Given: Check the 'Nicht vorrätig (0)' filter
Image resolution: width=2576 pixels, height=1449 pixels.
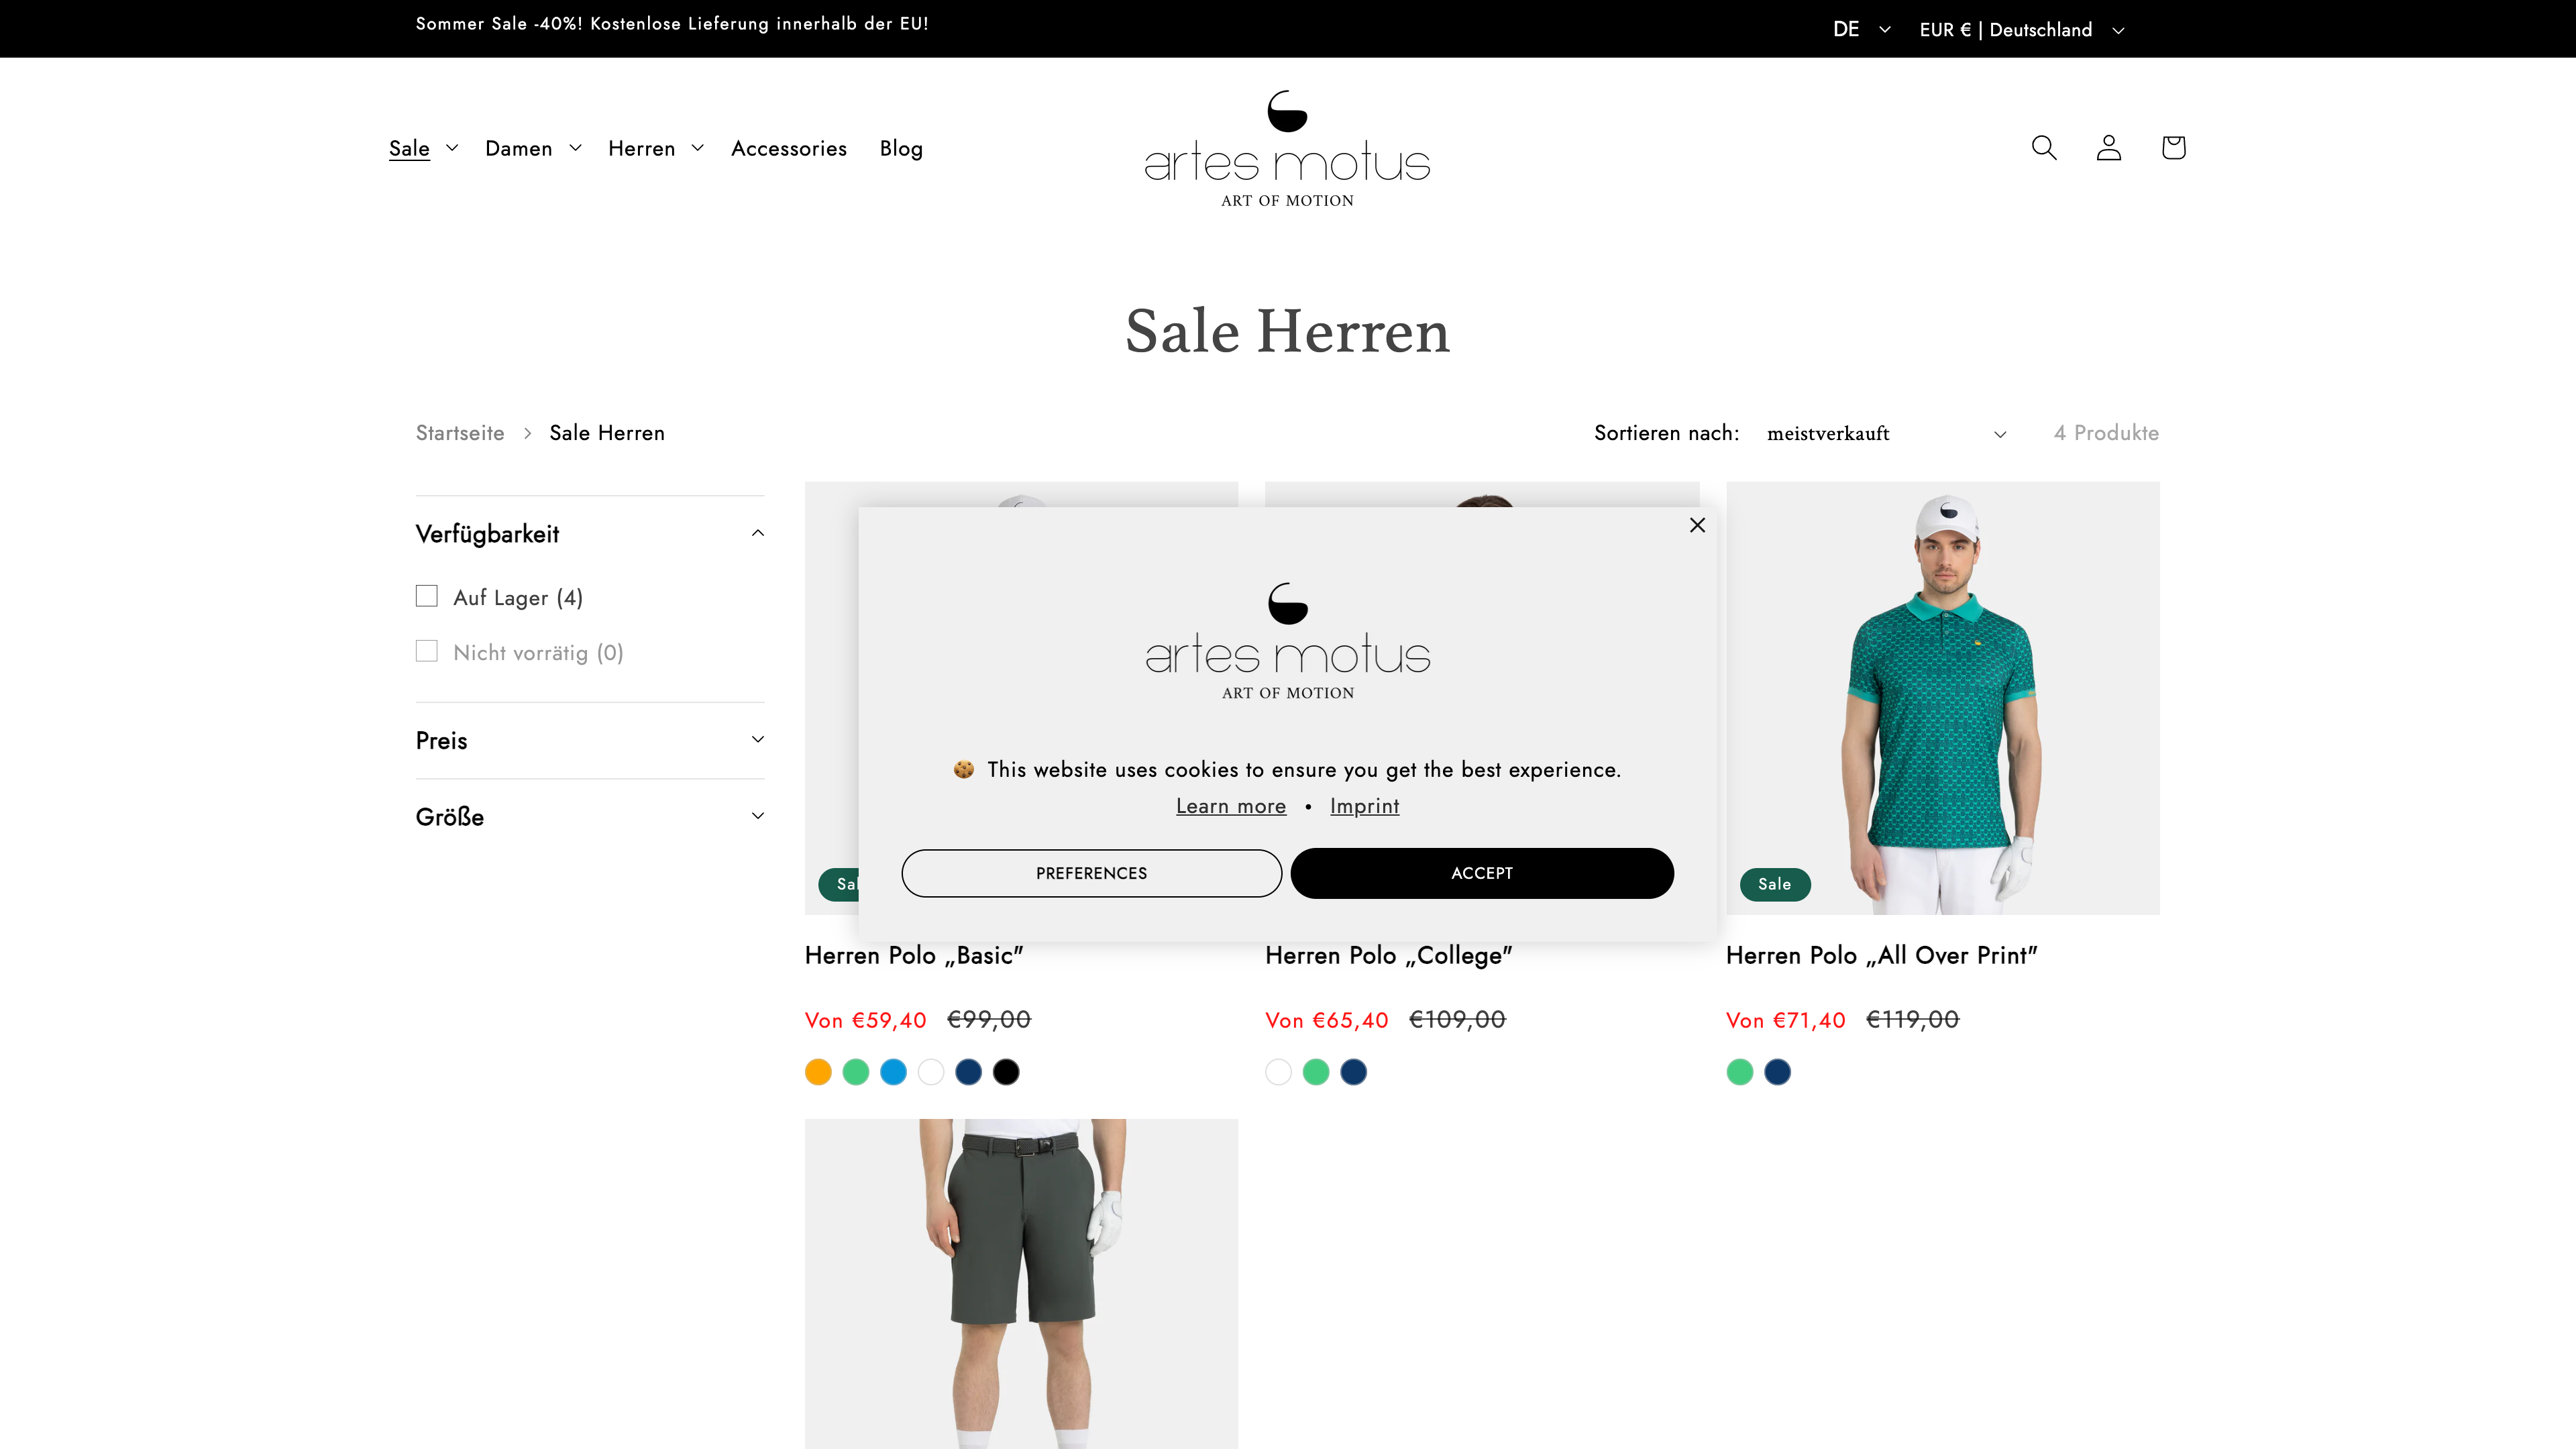Looking at the screenshot, I should [427, 651].
